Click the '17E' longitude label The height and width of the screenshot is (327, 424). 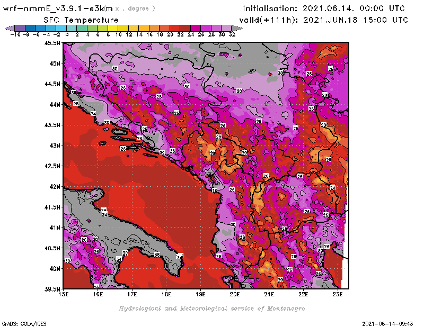[132, 295]
